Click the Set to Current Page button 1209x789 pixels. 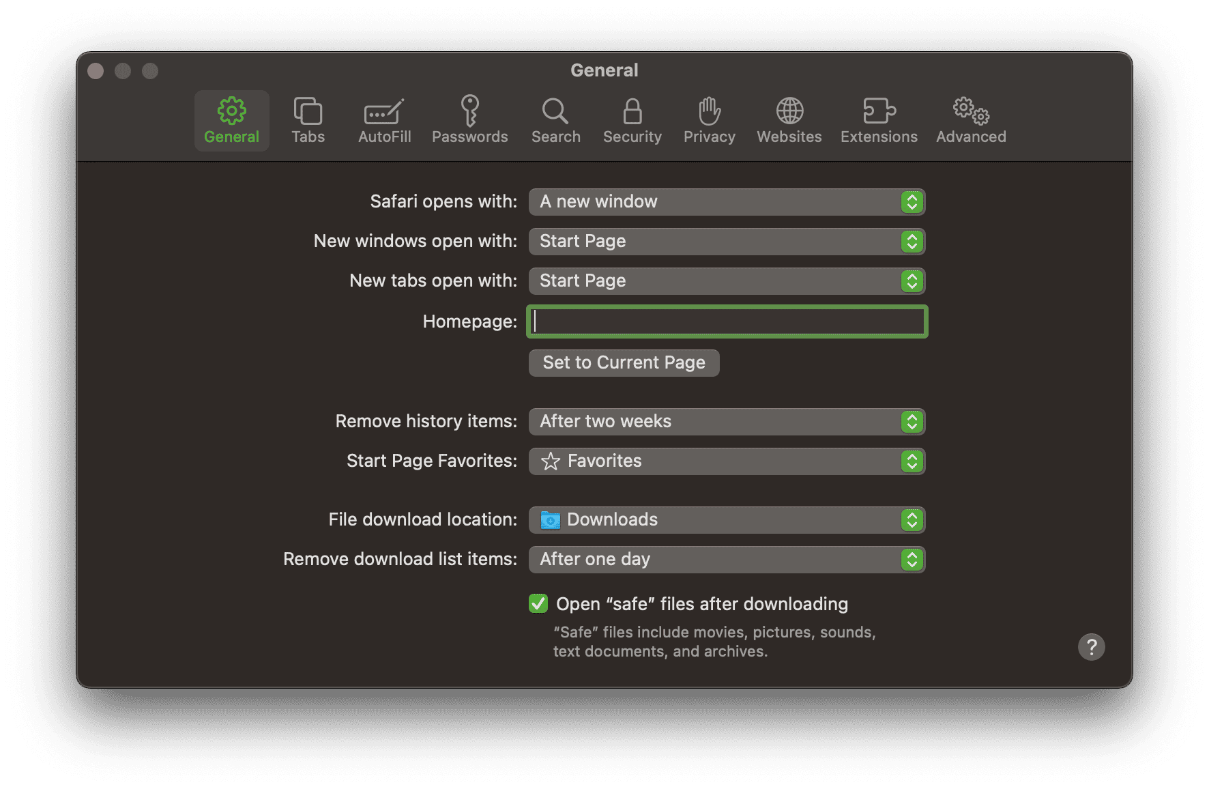624,362
